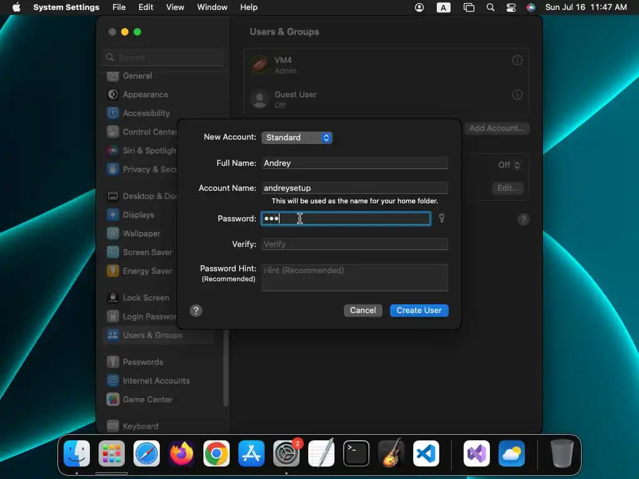
Task: Click the Add Account button
Action: coord(496,128)
